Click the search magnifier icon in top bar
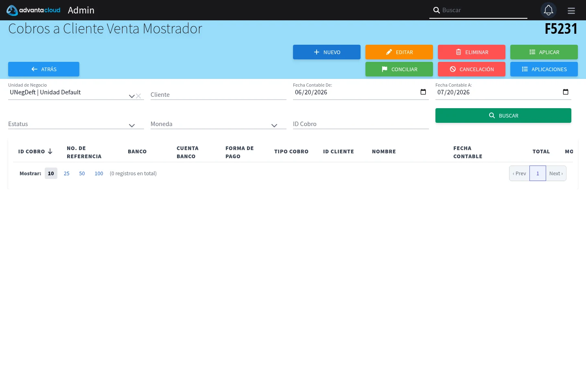Image resolution: width=586 pixels, height=366 pixels. pyautogui.click(x=436, y=10)
